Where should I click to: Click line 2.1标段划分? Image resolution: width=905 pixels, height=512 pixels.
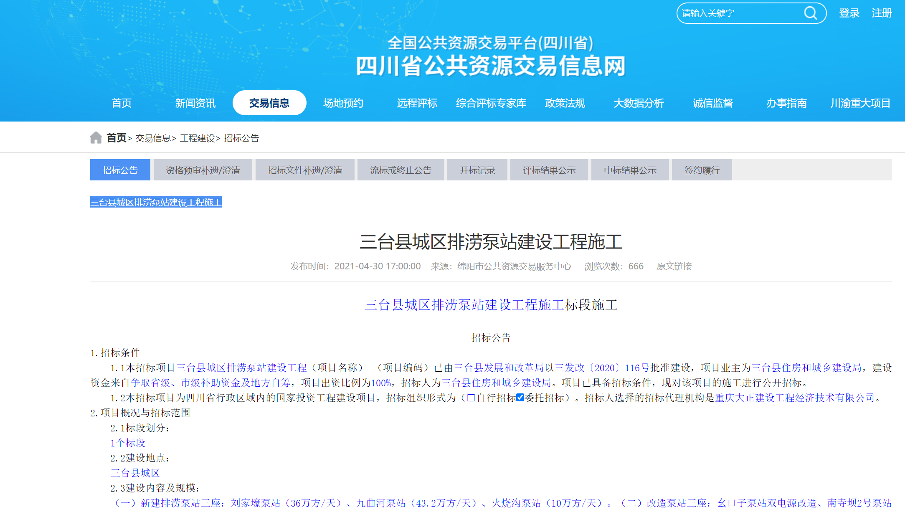(x=140, y=428)
